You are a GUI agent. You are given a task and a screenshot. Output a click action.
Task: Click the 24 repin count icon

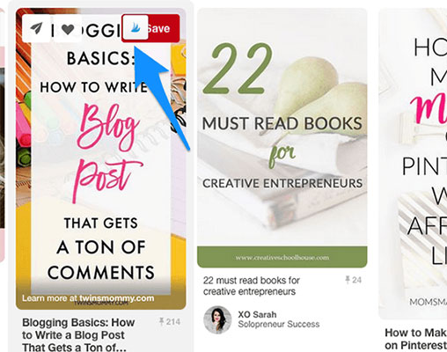(348, 280)
